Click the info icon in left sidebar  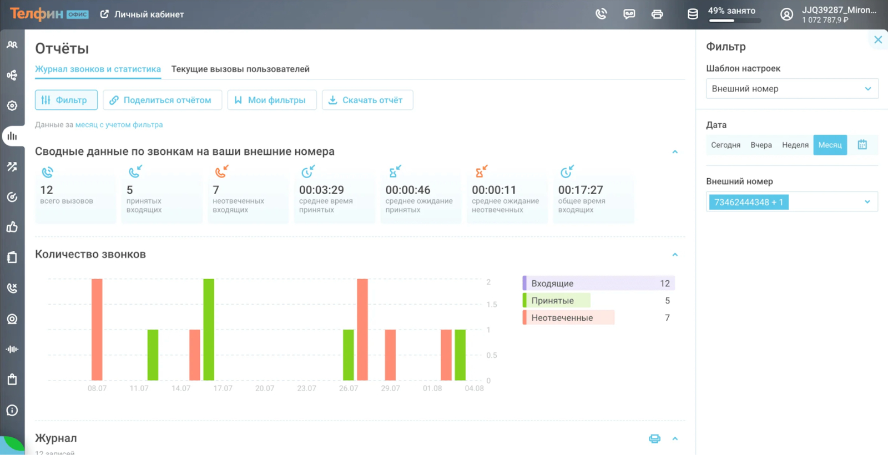point(12,410)
